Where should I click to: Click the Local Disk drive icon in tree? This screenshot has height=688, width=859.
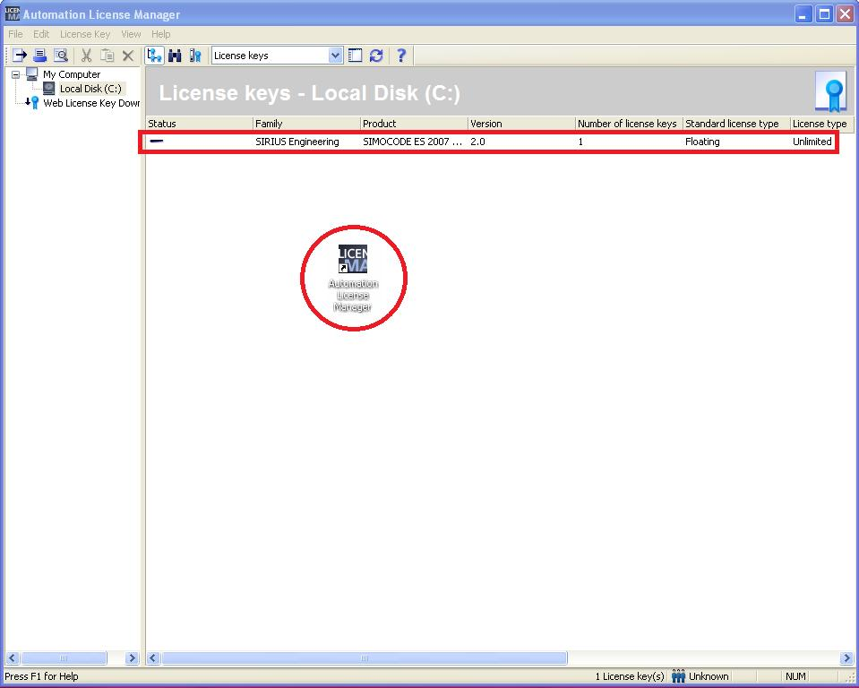click(48, 88)
